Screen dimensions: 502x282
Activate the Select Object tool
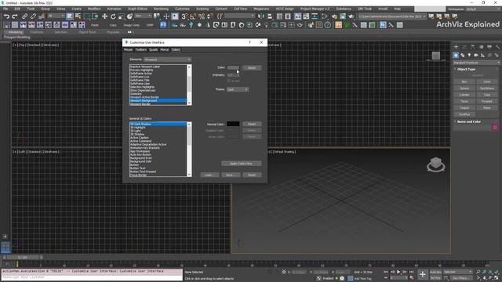[70, 16]
